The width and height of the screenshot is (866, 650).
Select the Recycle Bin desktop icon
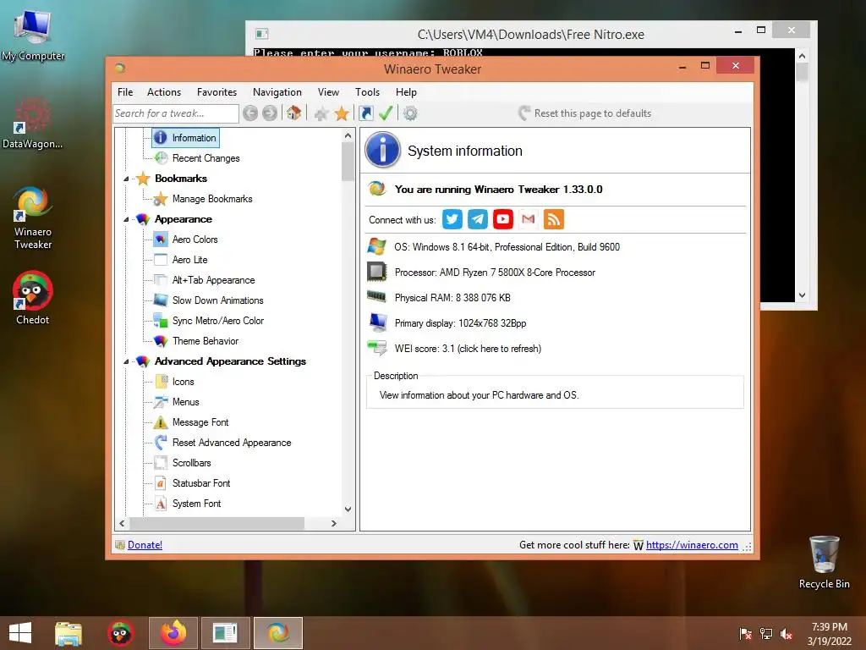click(x=824, y=563)
